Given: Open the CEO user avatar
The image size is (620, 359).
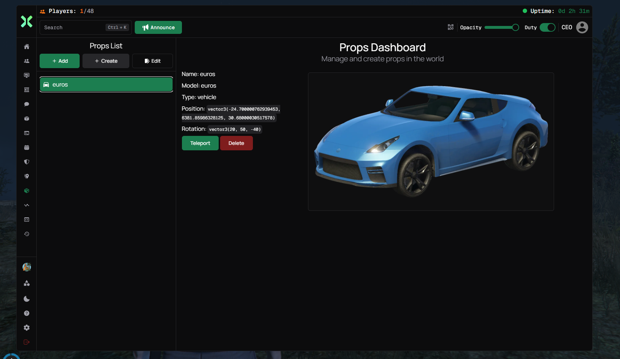Looking at the screenshot, I should coord(582,27).
